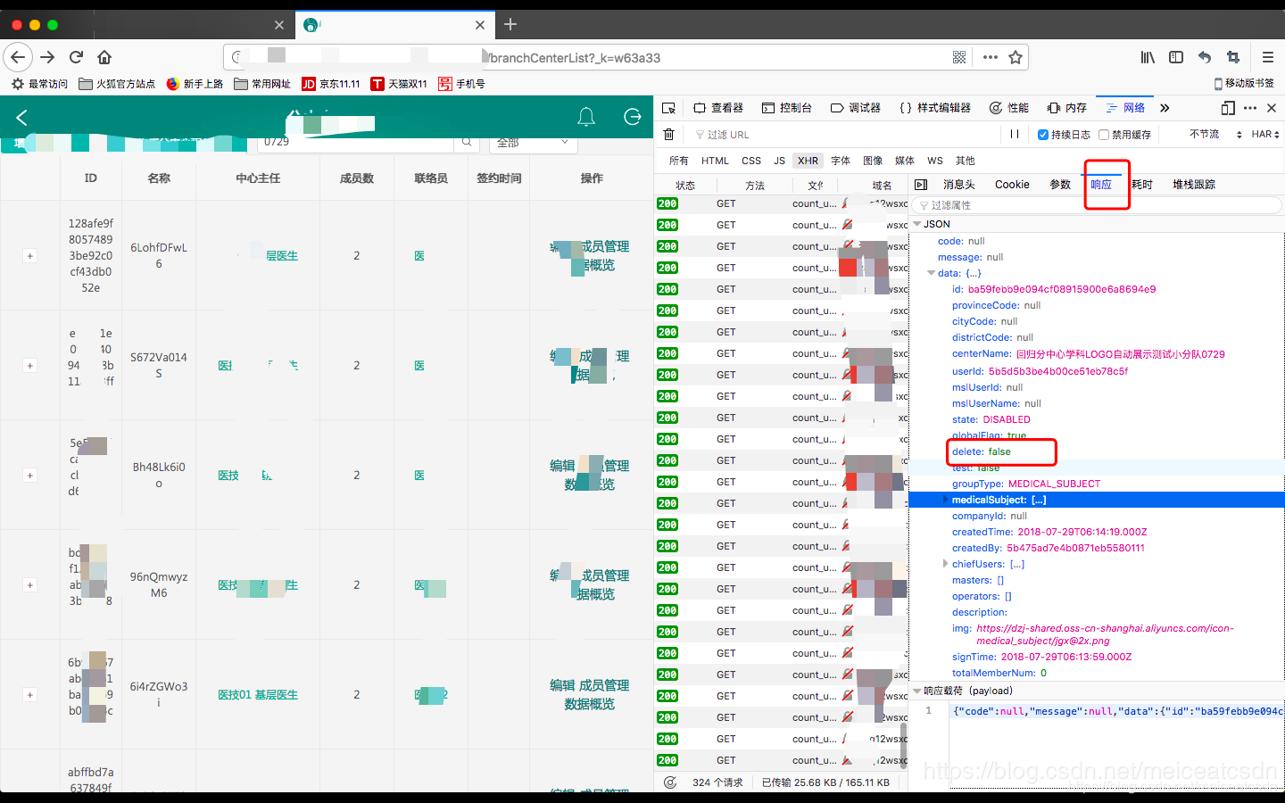Expand table row S672Va014S with plus
1285x803 pixels.
point(29,366)
